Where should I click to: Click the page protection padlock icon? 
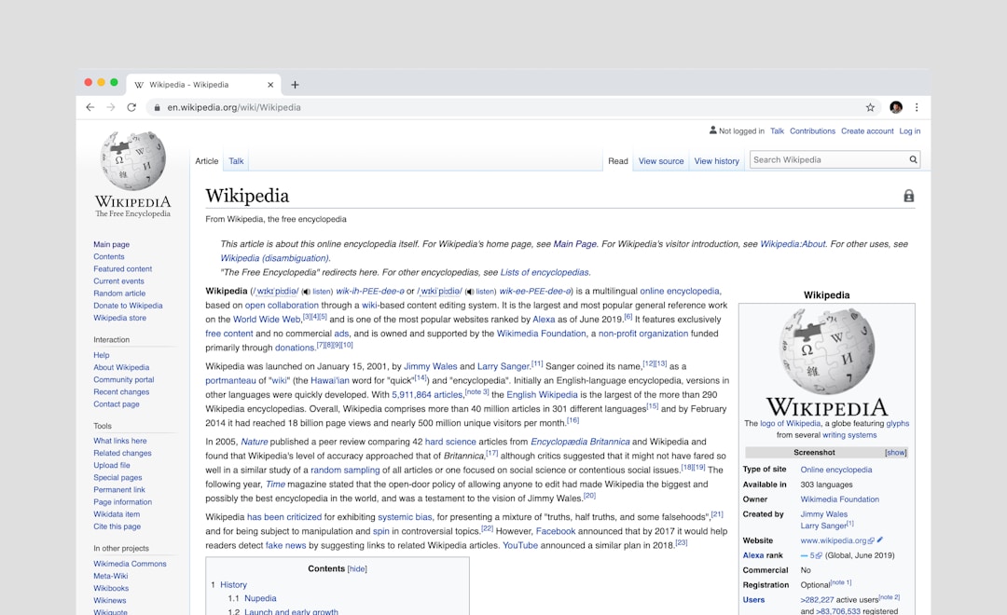click(908, 196)
